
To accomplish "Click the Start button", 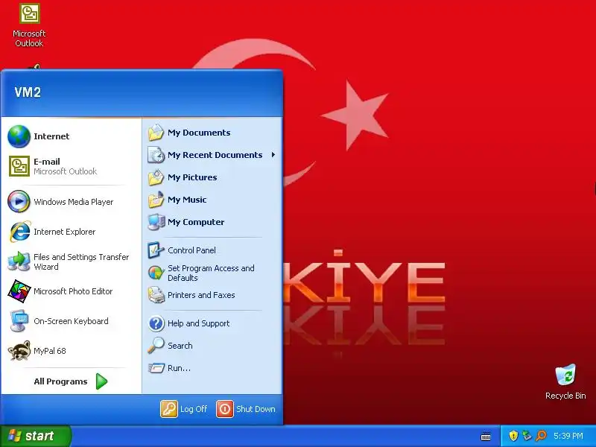I will pos(35,436).
